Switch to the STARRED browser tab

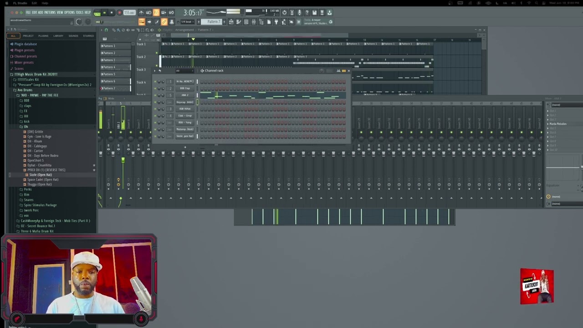click(88, 36)
